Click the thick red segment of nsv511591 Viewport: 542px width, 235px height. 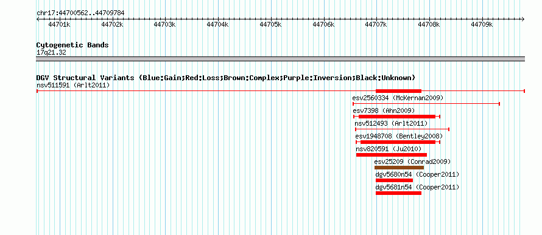[398, 91]
